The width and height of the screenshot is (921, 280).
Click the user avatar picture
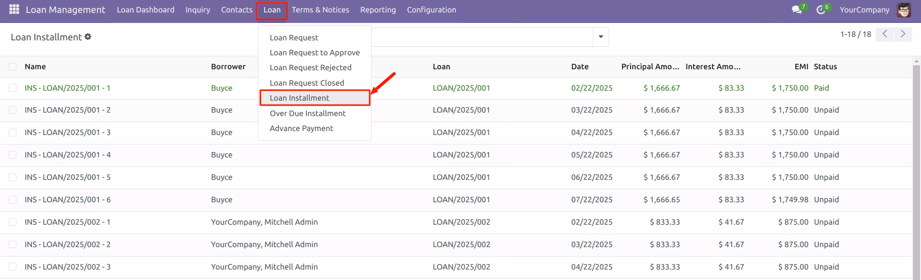tap(904, 10)
